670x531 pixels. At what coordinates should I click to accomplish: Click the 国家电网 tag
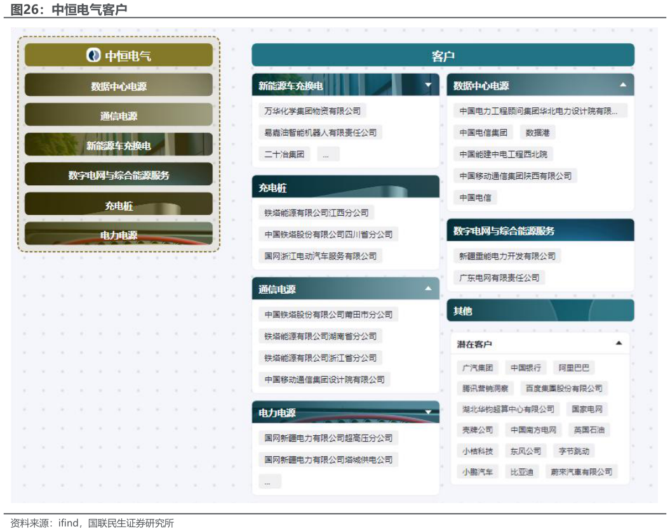pos(587,410)
